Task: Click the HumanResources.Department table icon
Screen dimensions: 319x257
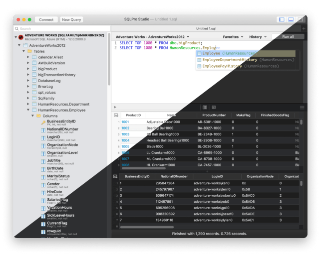Action: (34, 104)
